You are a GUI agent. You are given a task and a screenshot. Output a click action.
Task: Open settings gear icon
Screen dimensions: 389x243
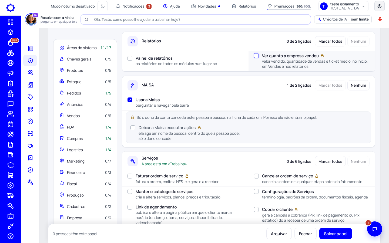[380, 6]
